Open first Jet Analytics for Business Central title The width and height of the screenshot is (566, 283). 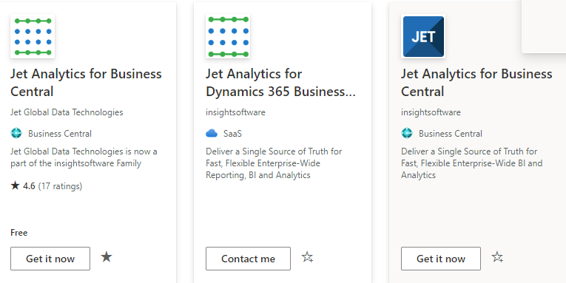coord(86,83)
